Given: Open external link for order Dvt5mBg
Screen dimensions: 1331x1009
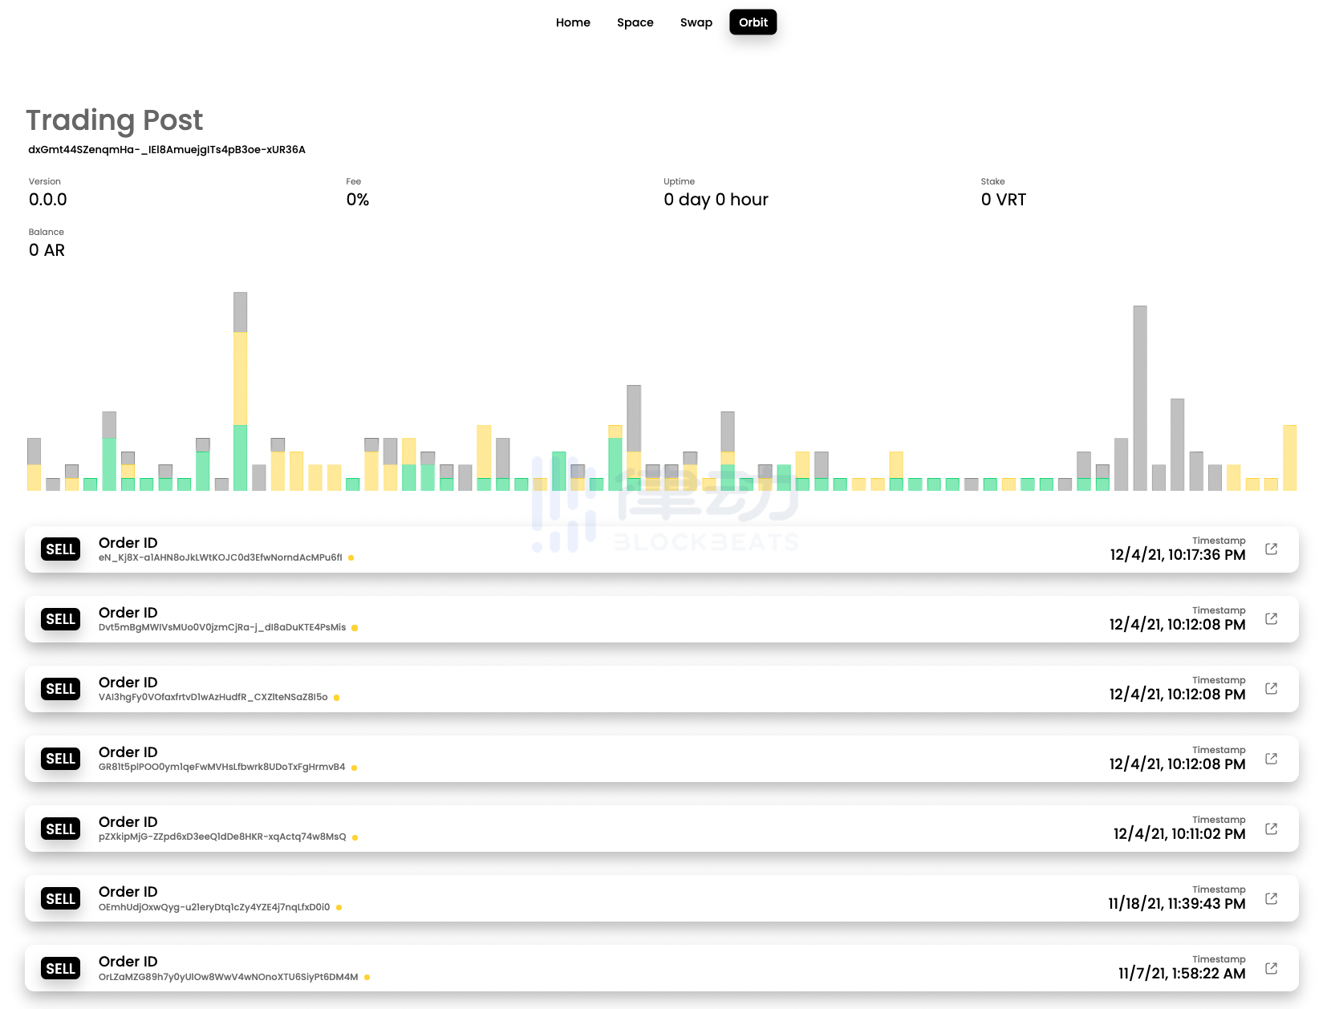Looking at the screenshot, I should coord(1271,618).
